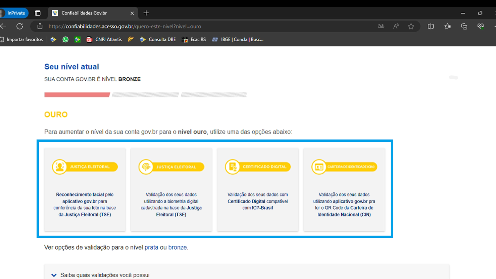
Task: Expand Saiba quais validações você possui
Action: click(x=247, y=275)
